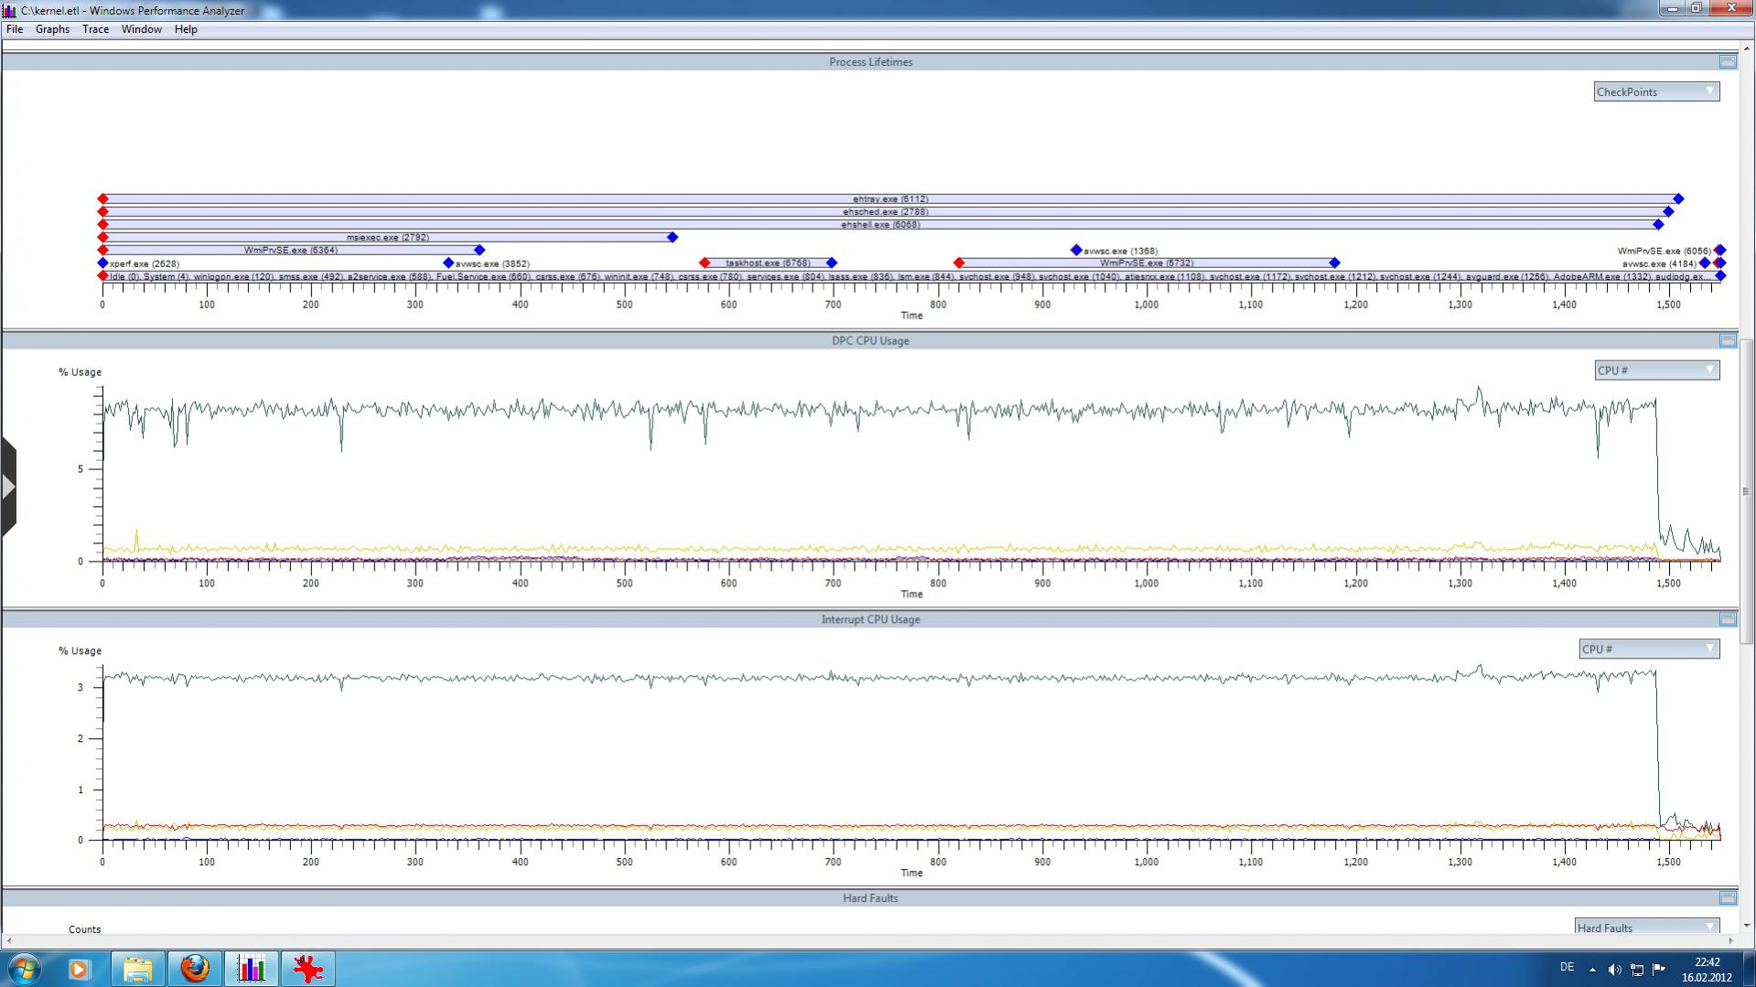
Task: Open the volume control in the system tray
Action: 1614,970
